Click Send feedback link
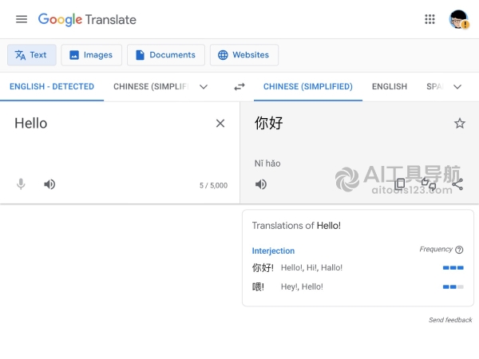The height and width of the screenshot is (359, 479). (x=450, y=320)
